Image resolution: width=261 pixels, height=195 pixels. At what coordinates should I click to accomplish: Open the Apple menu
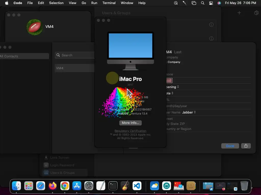tap(7, 3)
